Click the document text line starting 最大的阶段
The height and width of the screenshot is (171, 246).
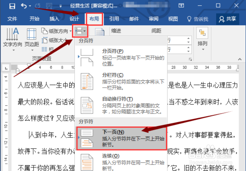tap(46, 102)
